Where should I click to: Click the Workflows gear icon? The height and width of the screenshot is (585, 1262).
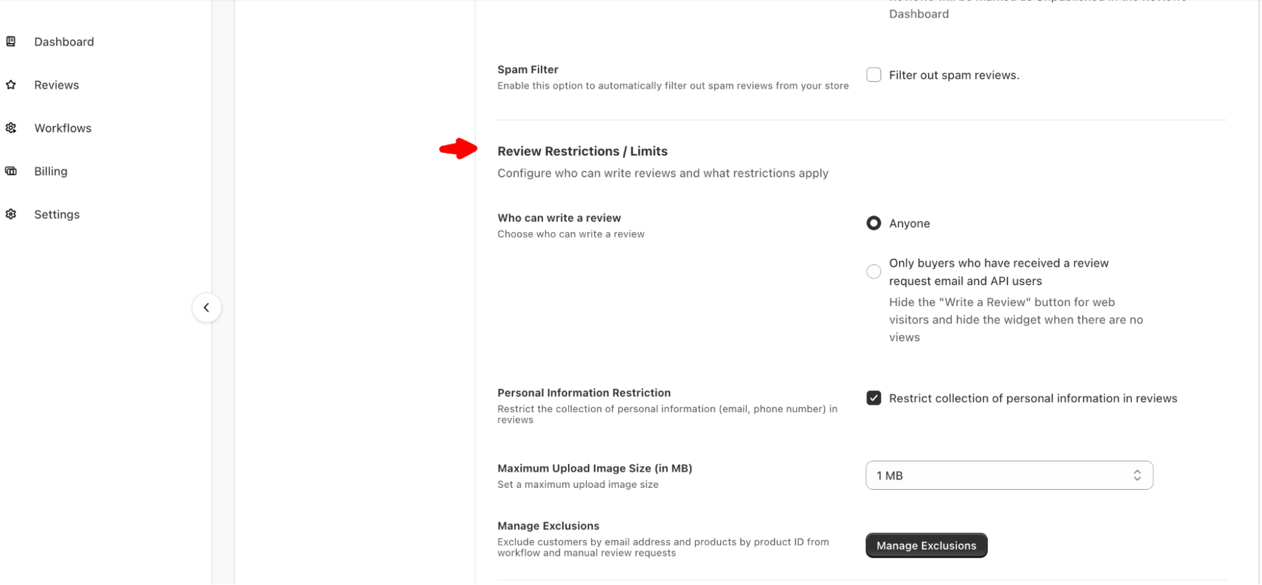coord(10,127)
